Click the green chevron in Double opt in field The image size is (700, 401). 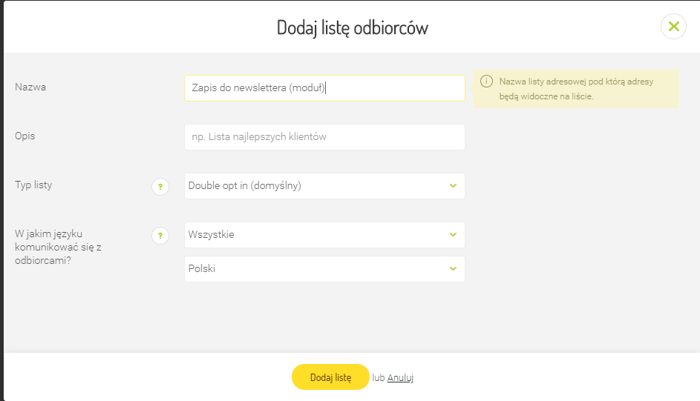pyautogui.click(x=453, y=186)
